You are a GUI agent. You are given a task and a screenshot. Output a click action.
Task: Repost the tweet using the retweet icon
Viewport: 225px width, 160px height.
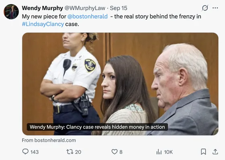tap(70, 152)
